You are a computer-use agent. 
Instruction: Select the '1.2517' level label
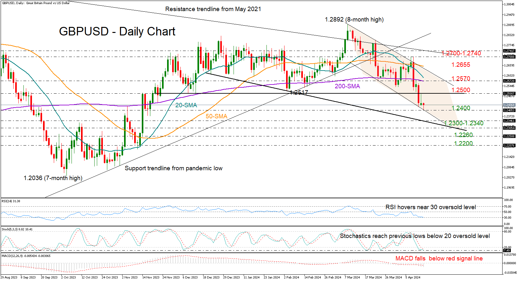tap(299, 92)
